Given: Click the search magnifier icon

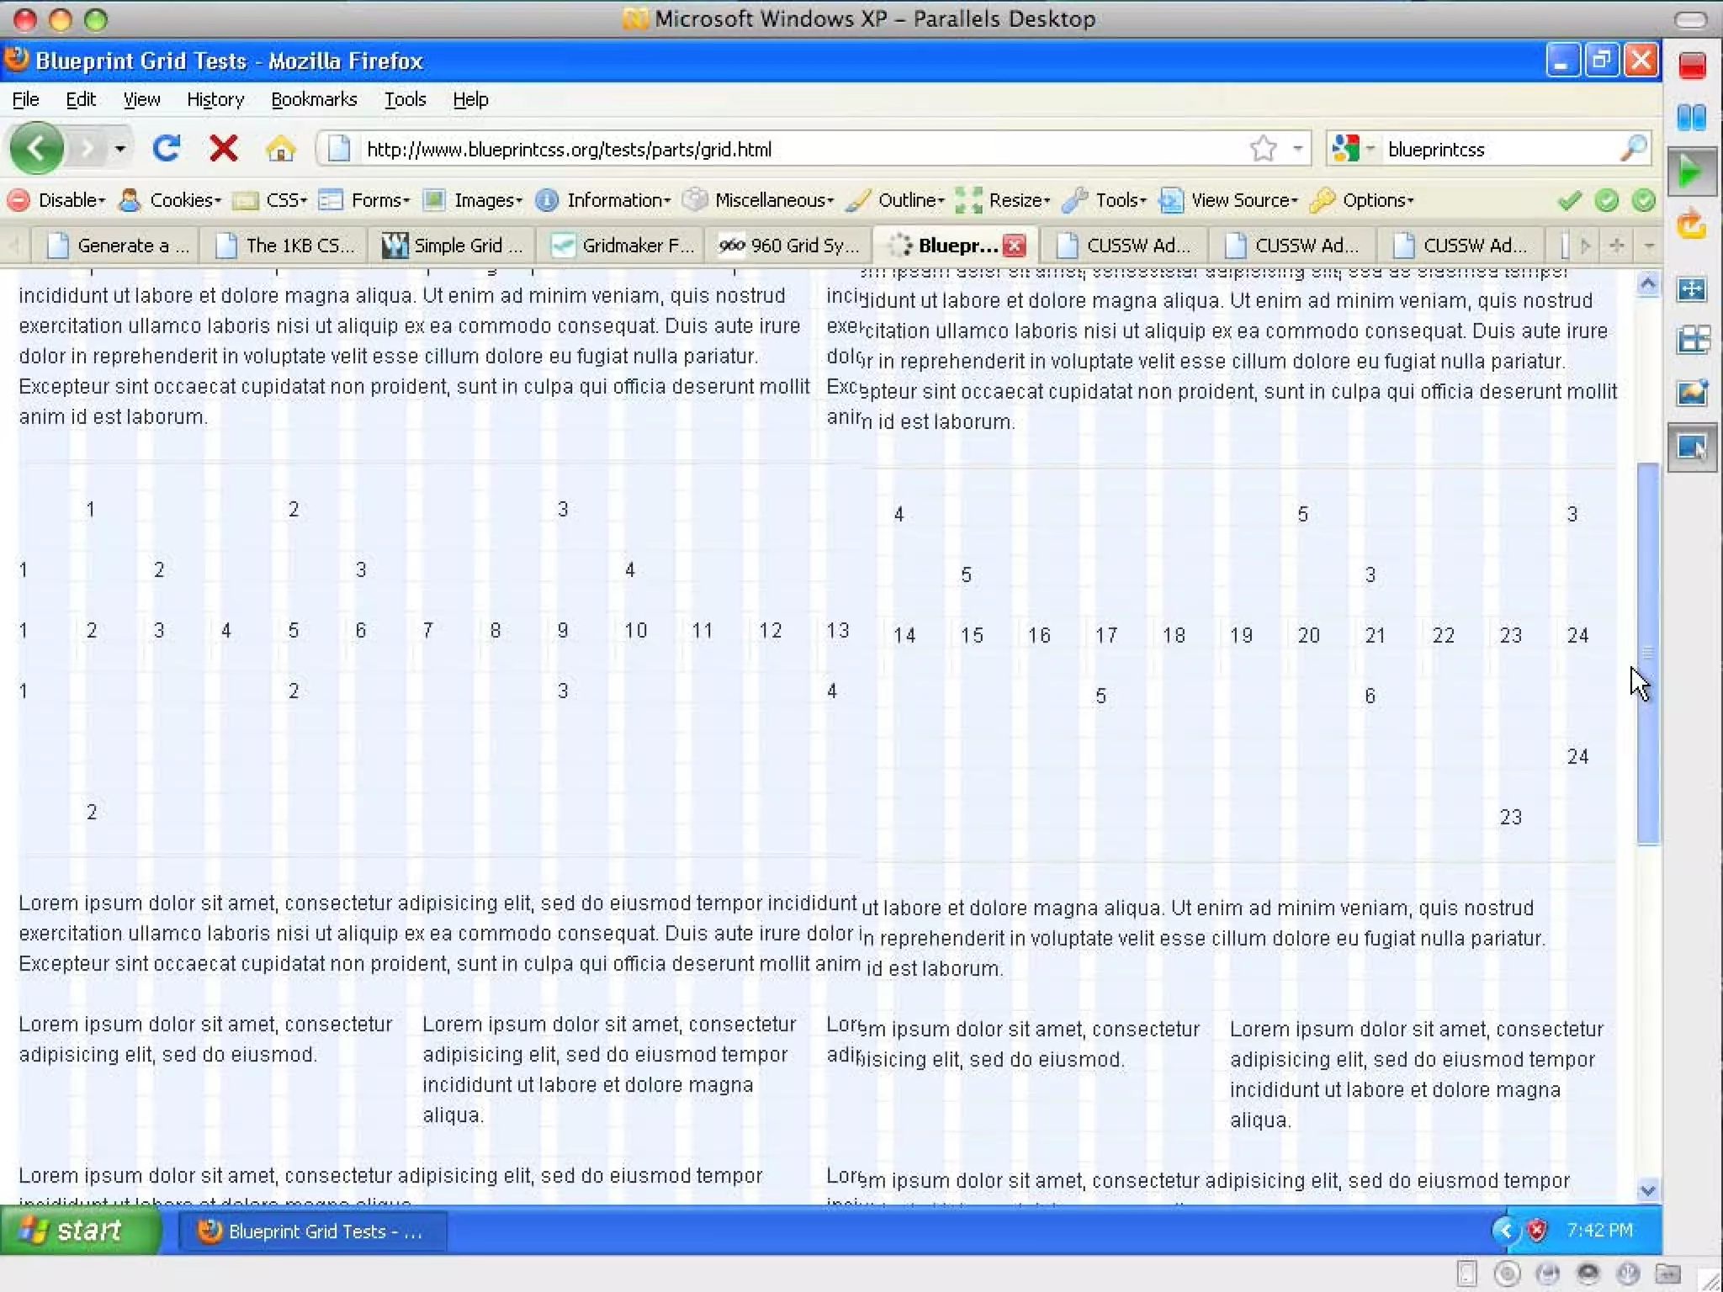Looking at the screenshot, I should click(x=1633, y=149).
